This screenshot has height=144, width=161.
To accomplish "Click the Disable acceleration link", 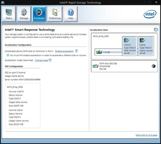I will pos(64,51).
